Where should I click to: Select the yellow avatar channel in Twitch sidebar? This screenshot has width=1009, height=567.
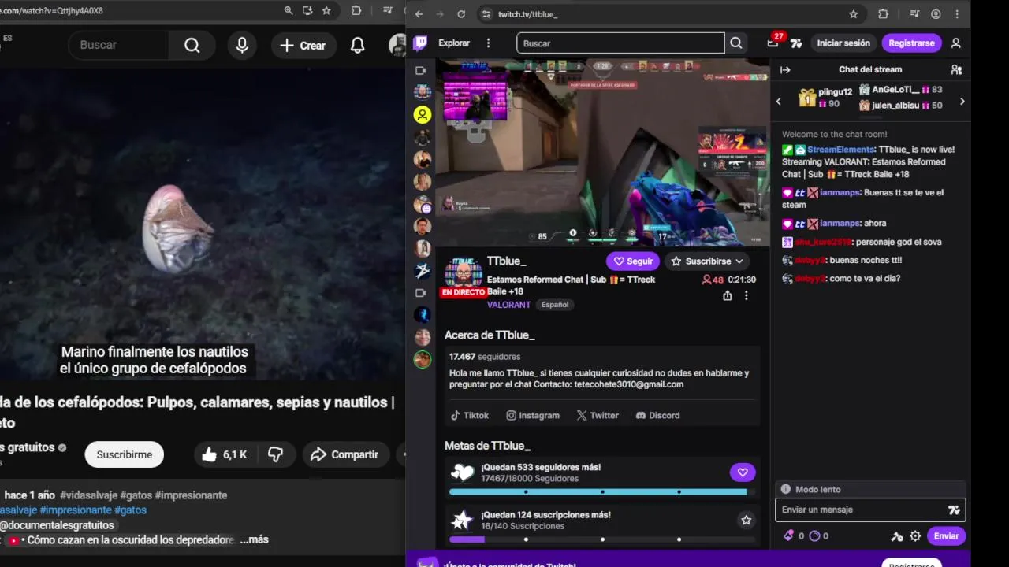point(423,115)
